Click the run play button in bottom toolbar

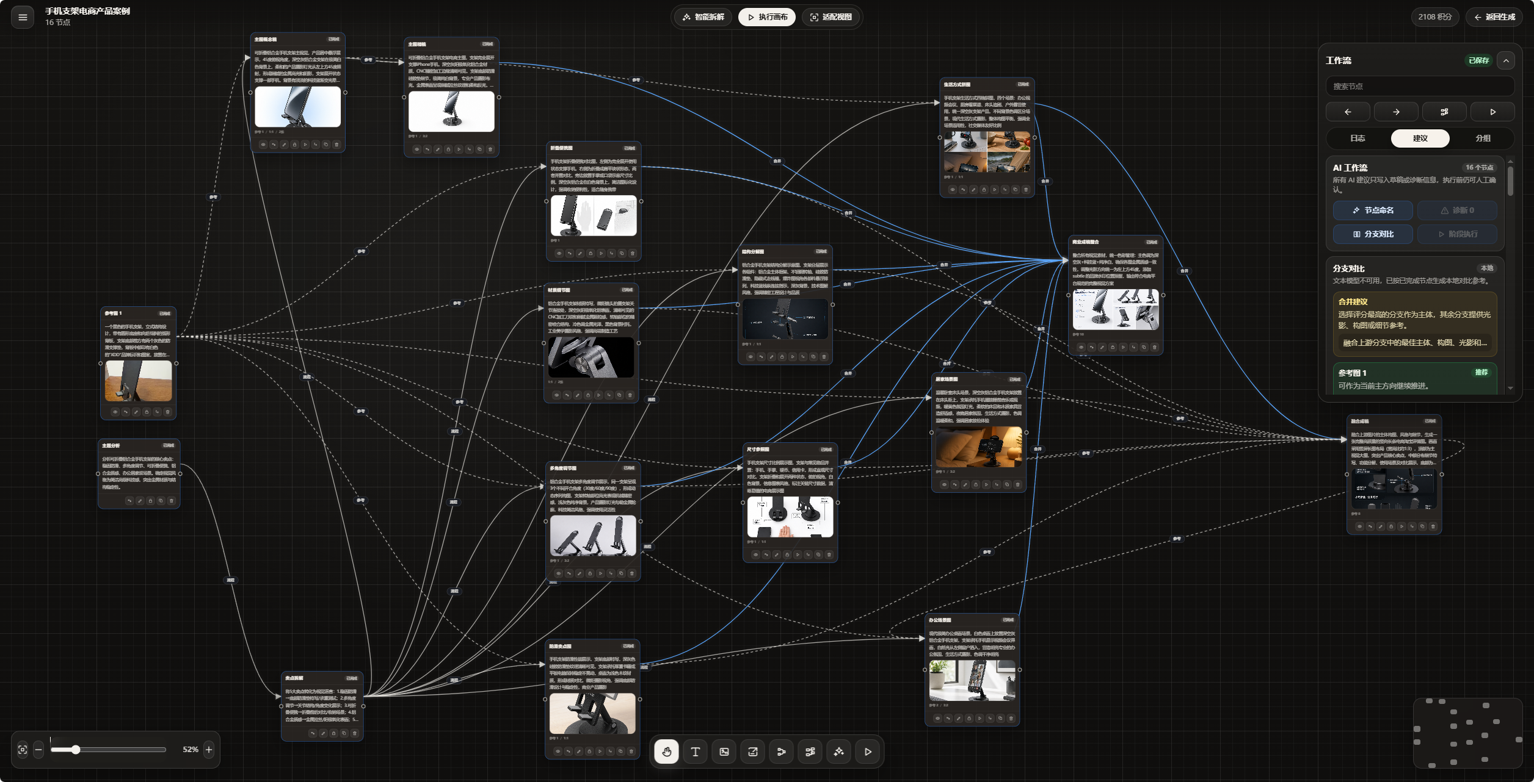868,752
